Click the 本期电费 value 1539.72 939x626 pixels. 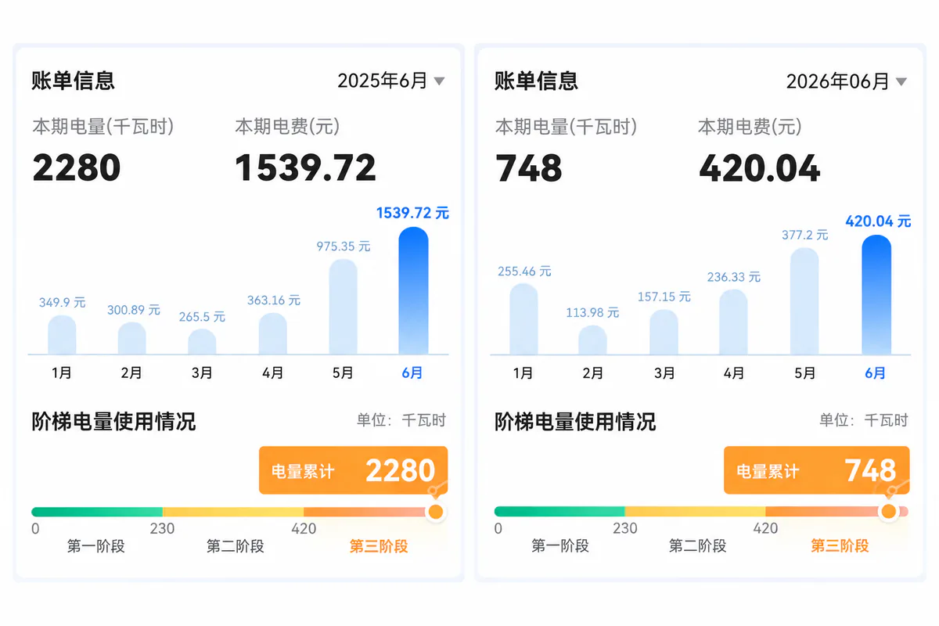click(306, 167)
